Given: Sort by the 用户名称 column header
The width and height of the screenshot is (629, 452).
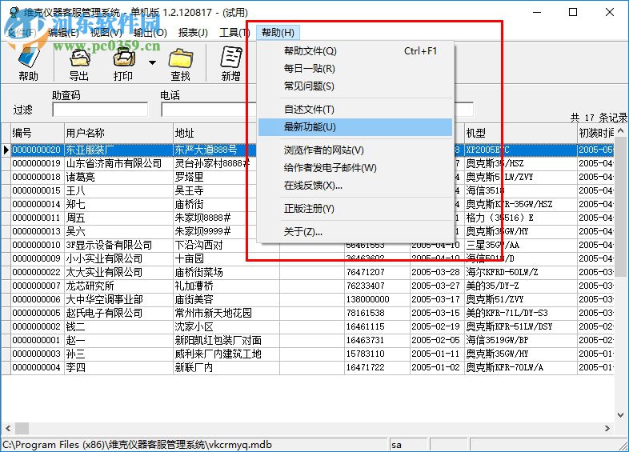Looking at the screenshot, I should click(118, 133).
